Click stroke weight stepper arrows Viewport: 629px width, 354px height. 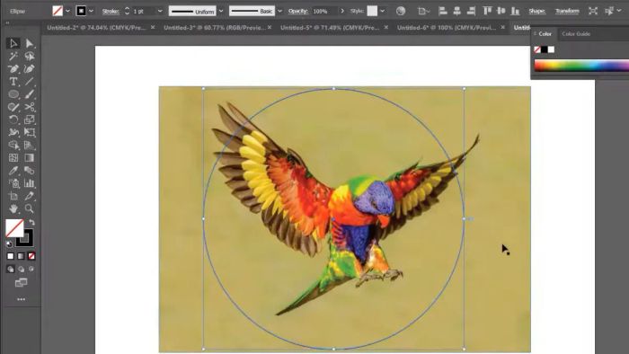coord(128,11)
